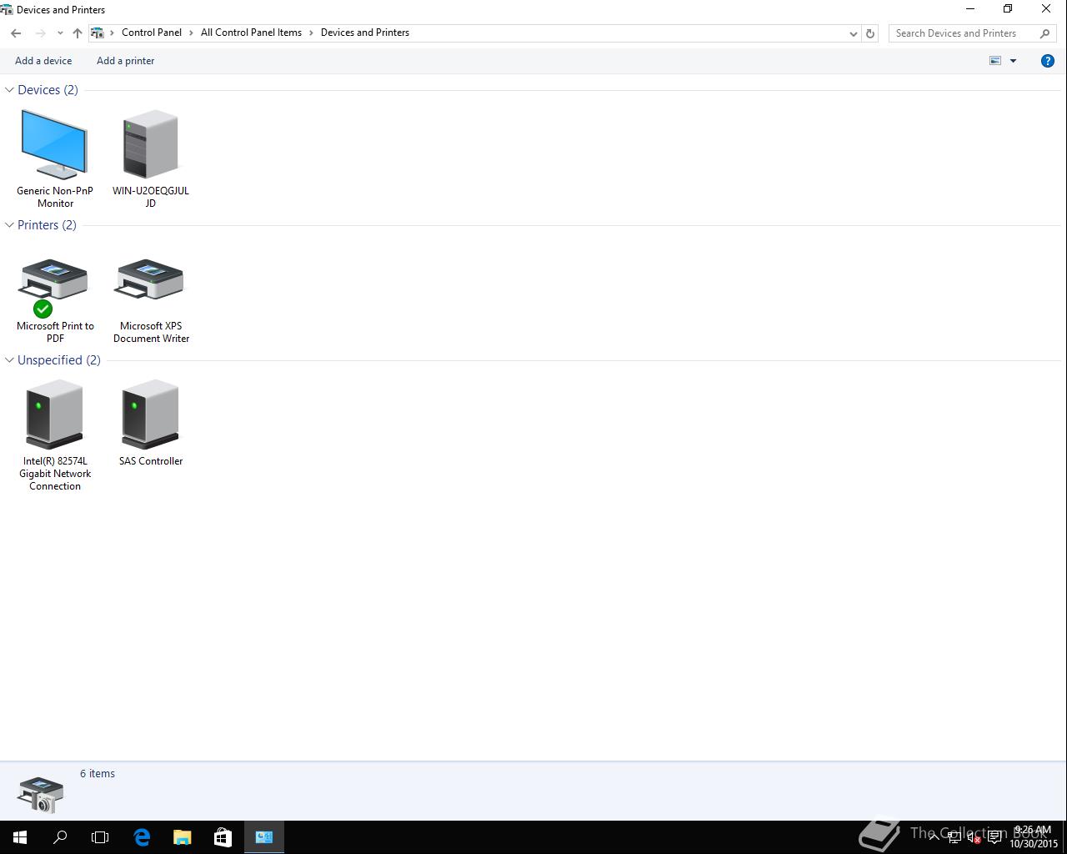The image size is (1067, 854).
Task: Click the network icon in system tray
Action: coord(954,837)
